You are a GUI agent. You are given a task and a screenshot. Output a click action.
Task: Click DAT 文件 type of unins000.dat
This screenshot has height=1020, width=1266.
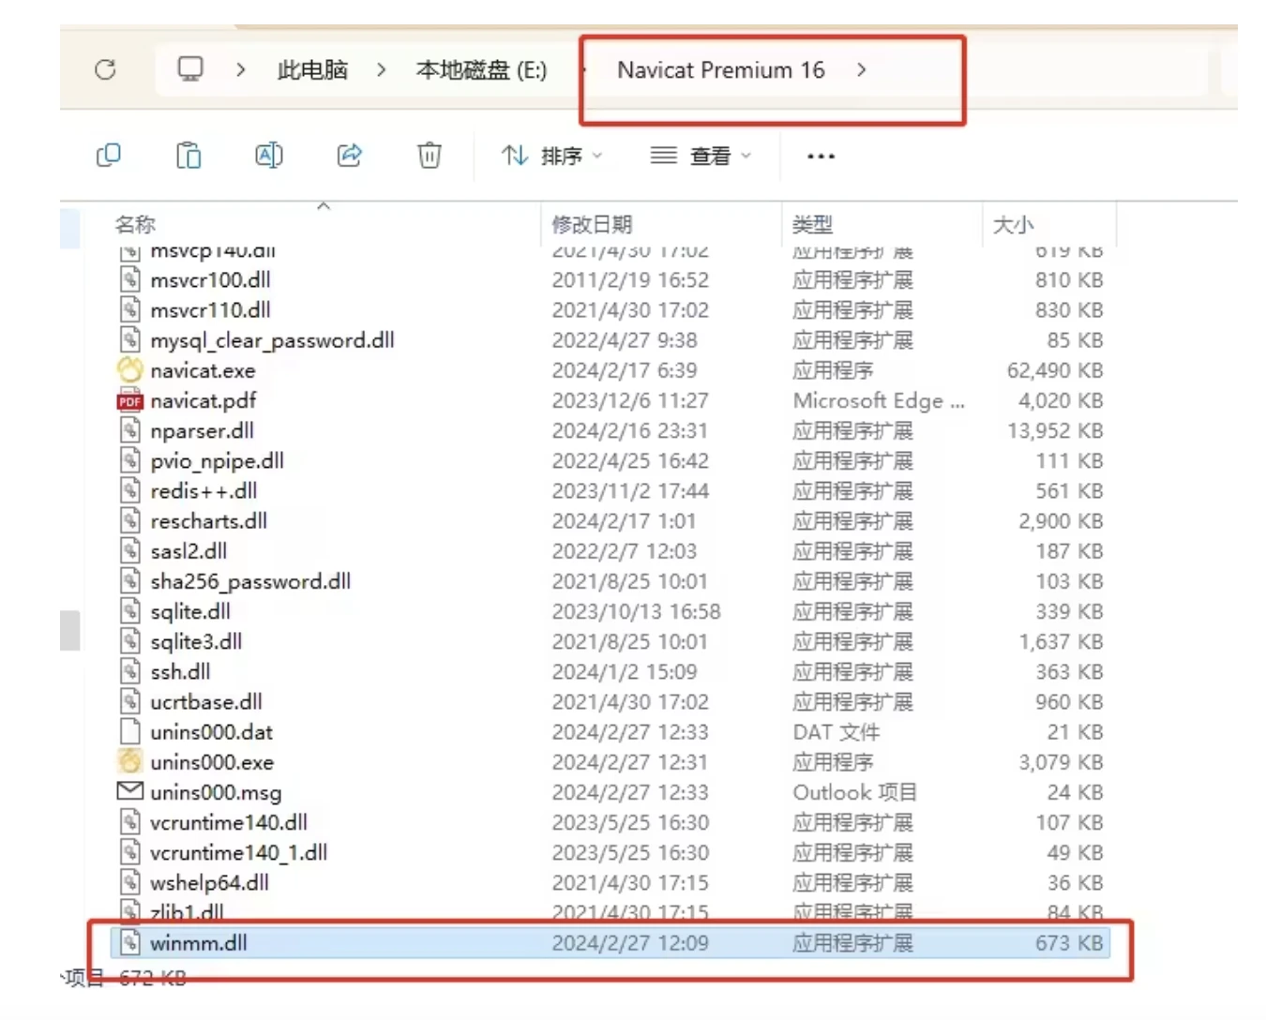pyautogui.click(x=836, y=731)
